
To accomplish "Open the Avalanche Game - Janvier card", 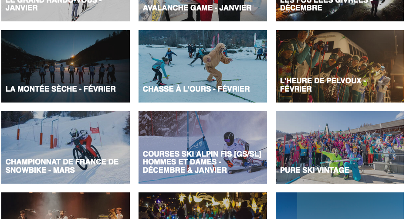I will coord(203,10).
